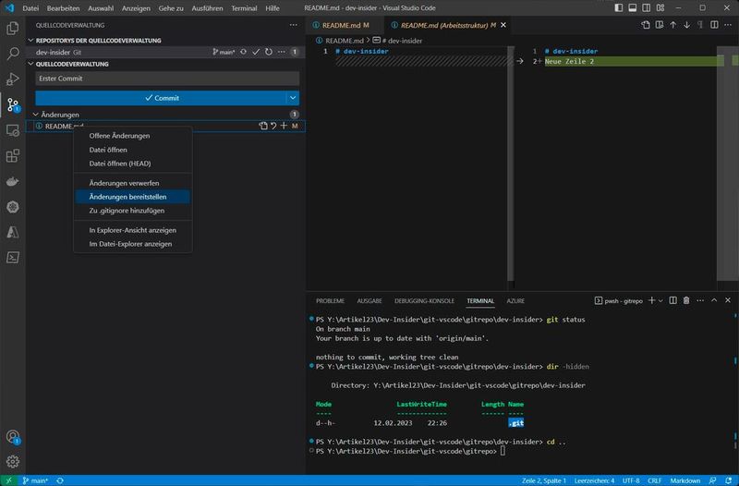This screenshot has width=739, height=486.
Task: Open more actions in dev-insider repository row
Action: pos(282,52)
